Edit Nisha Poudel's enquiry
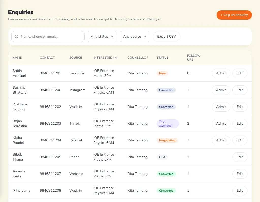 click(240, 140)
